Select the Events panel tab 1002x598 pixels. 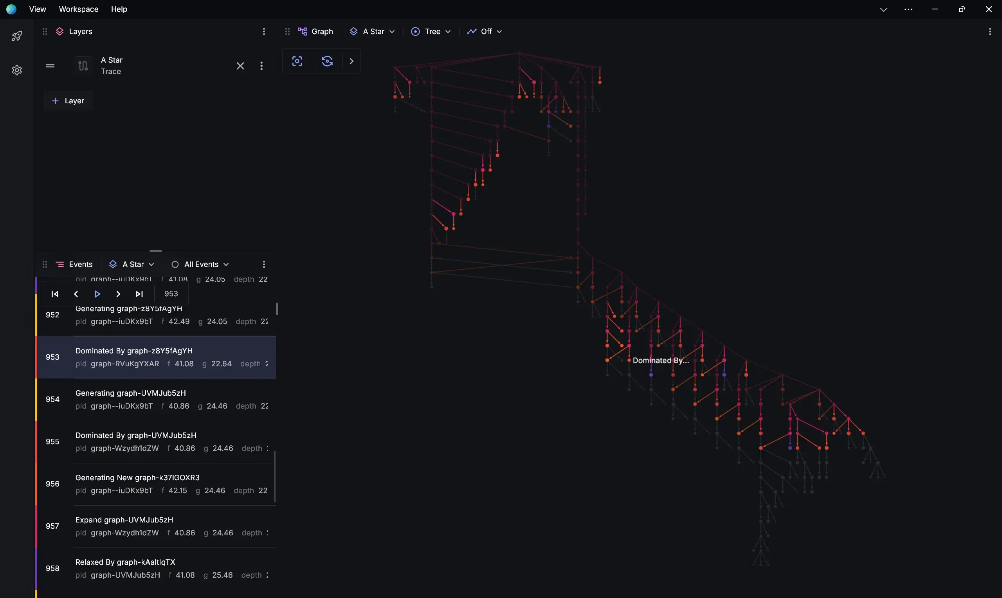tap(74, 264)
